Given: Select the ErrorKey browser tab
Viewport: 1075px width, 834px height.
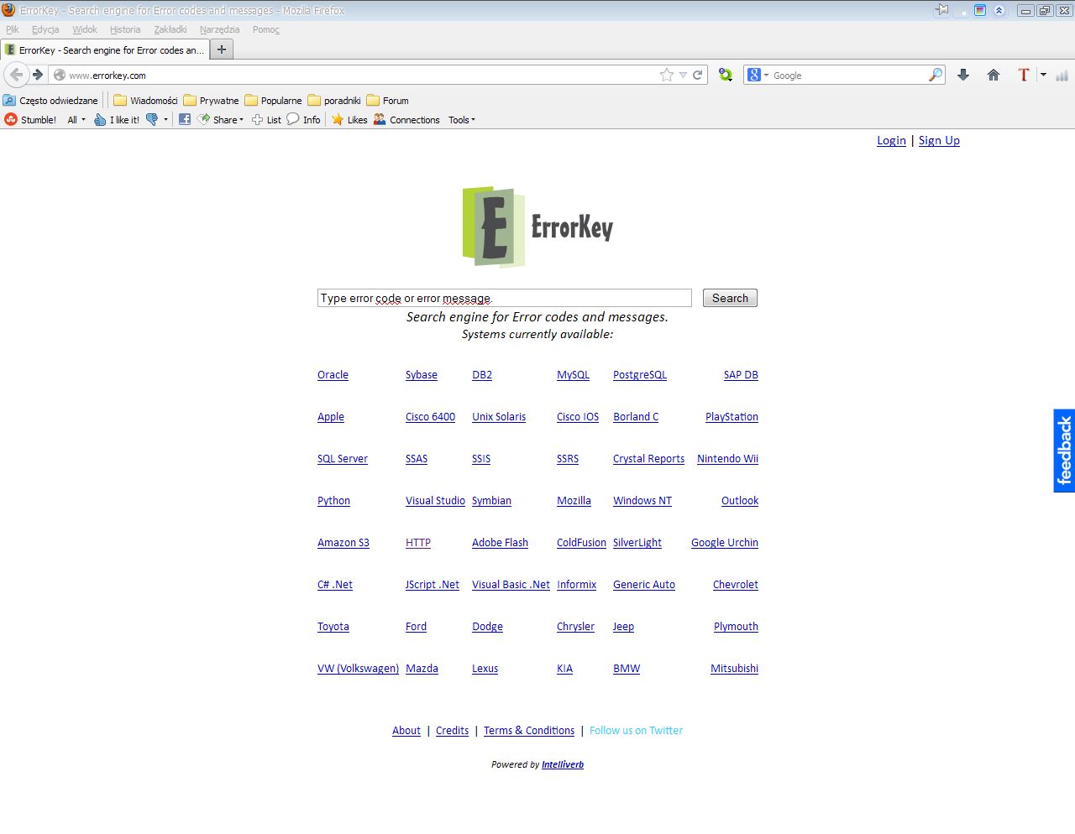Looking at the screenshot, I should coord(105,50).
